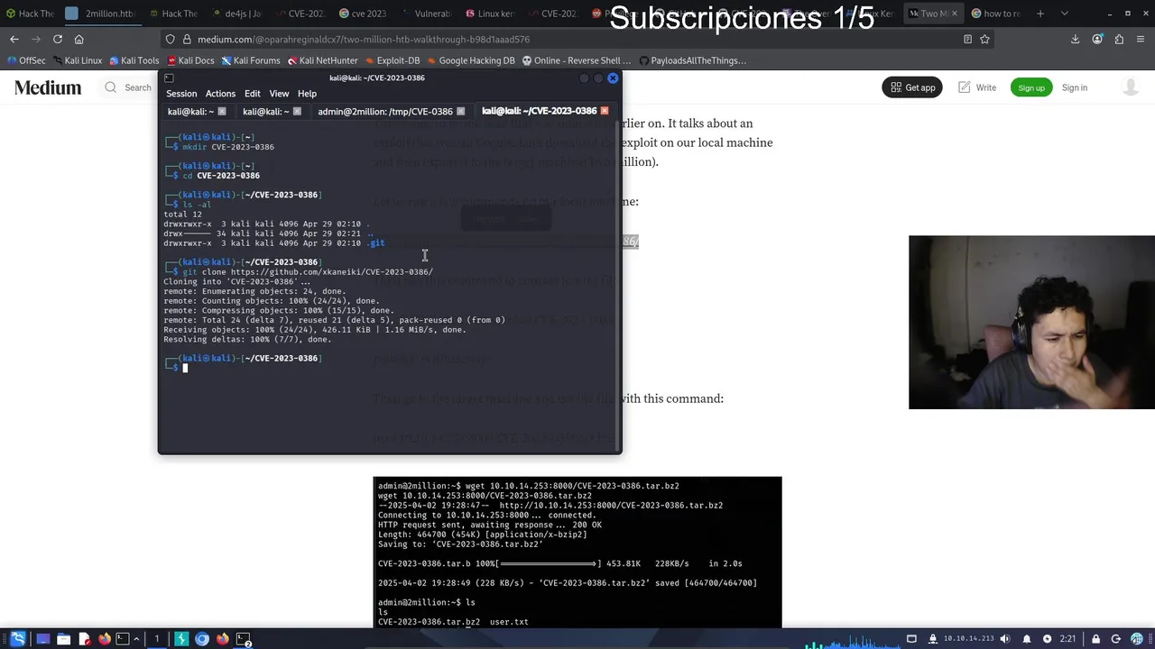Click the display icon in the system tray

point(912,639)
